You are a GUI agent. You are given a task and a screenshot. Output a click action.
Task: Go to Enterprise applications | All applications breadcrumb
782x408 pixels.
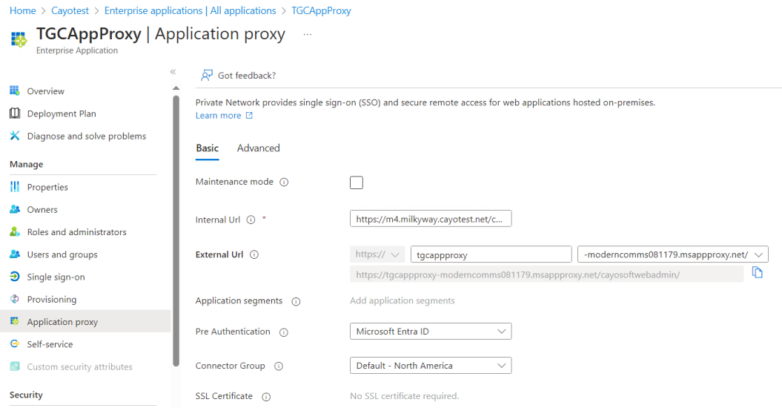tap(190, 10)
